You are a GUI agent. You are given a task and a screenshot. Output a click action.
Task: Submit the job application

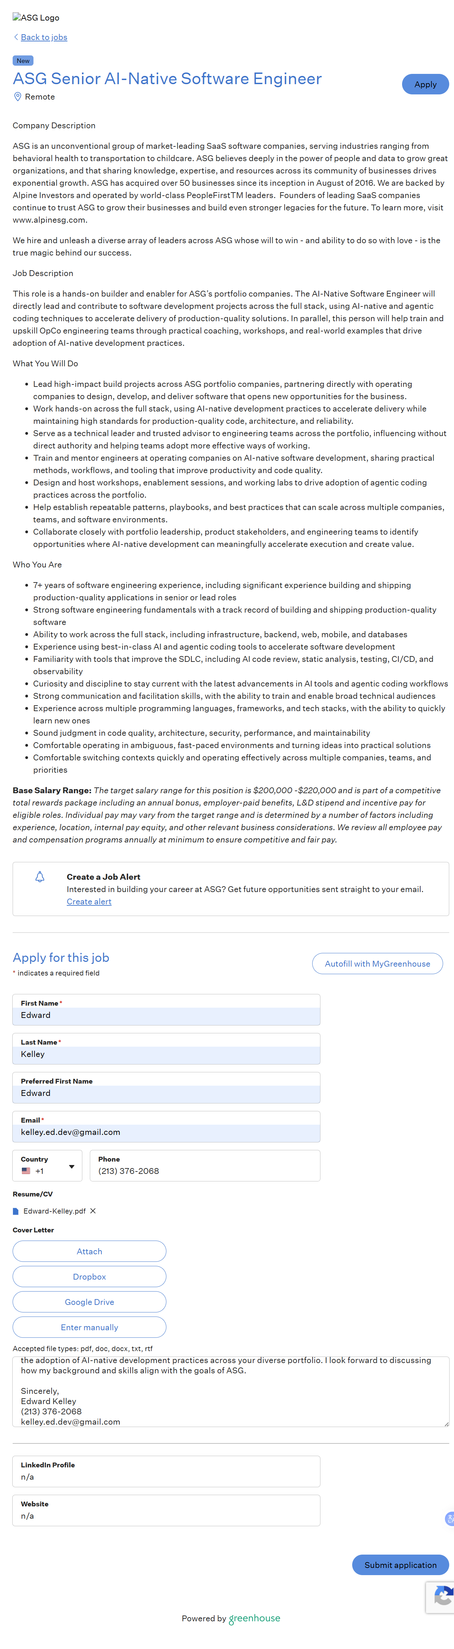[400, 1565]
